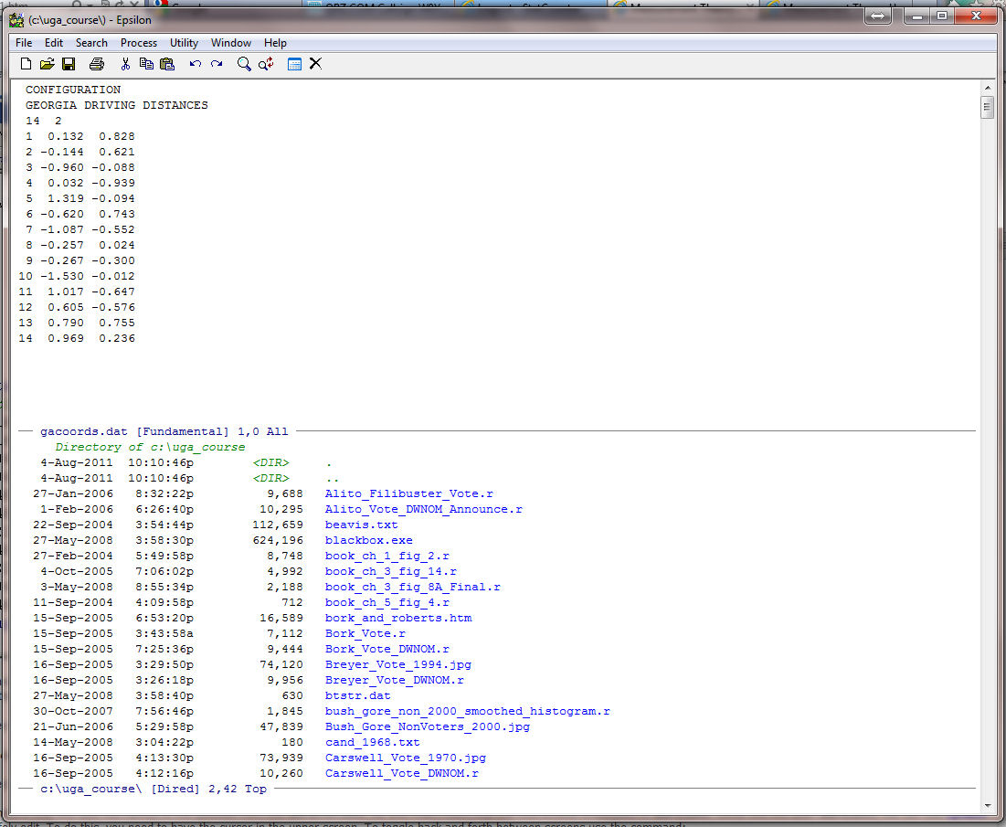This screenshot has height=827, width=1006.
Task: Open the Process menu
Action: pos(138,43)
